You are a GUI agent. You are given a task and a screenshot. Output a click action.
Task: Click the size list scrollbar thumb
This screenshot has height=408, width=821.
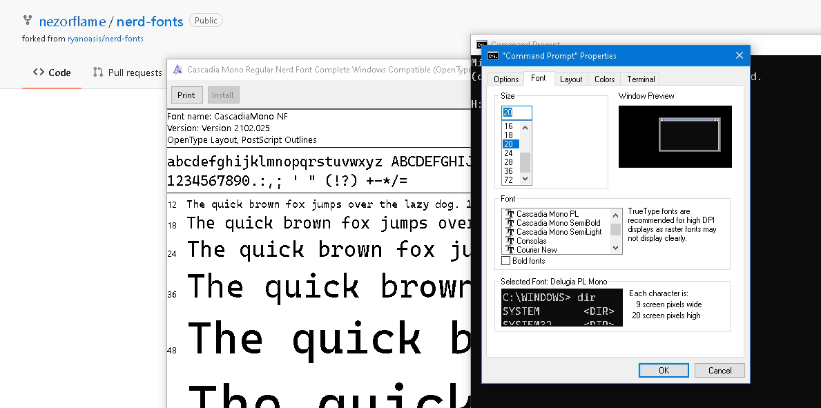click(x=525, y=163)
